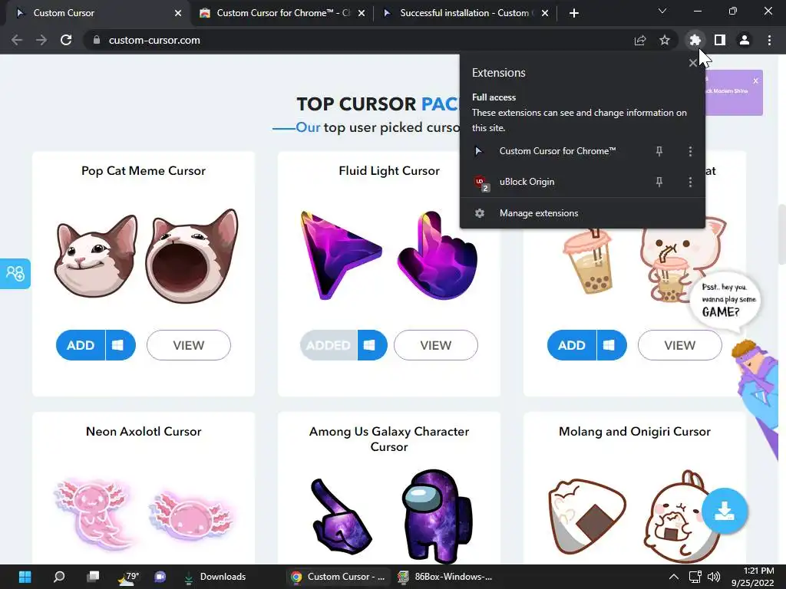Click the volume speaker tray icon
Screen dimensions: 786x589
pos(713,577)
